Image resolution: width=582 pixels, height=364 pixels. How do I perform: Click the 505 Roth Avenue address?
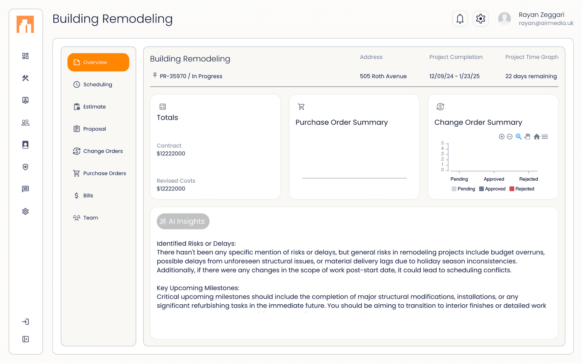[383, 76]
